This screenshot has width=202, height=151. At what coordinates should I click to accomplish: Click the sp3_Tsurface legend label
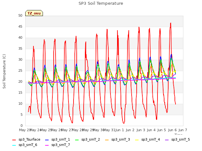click(29, 139)
